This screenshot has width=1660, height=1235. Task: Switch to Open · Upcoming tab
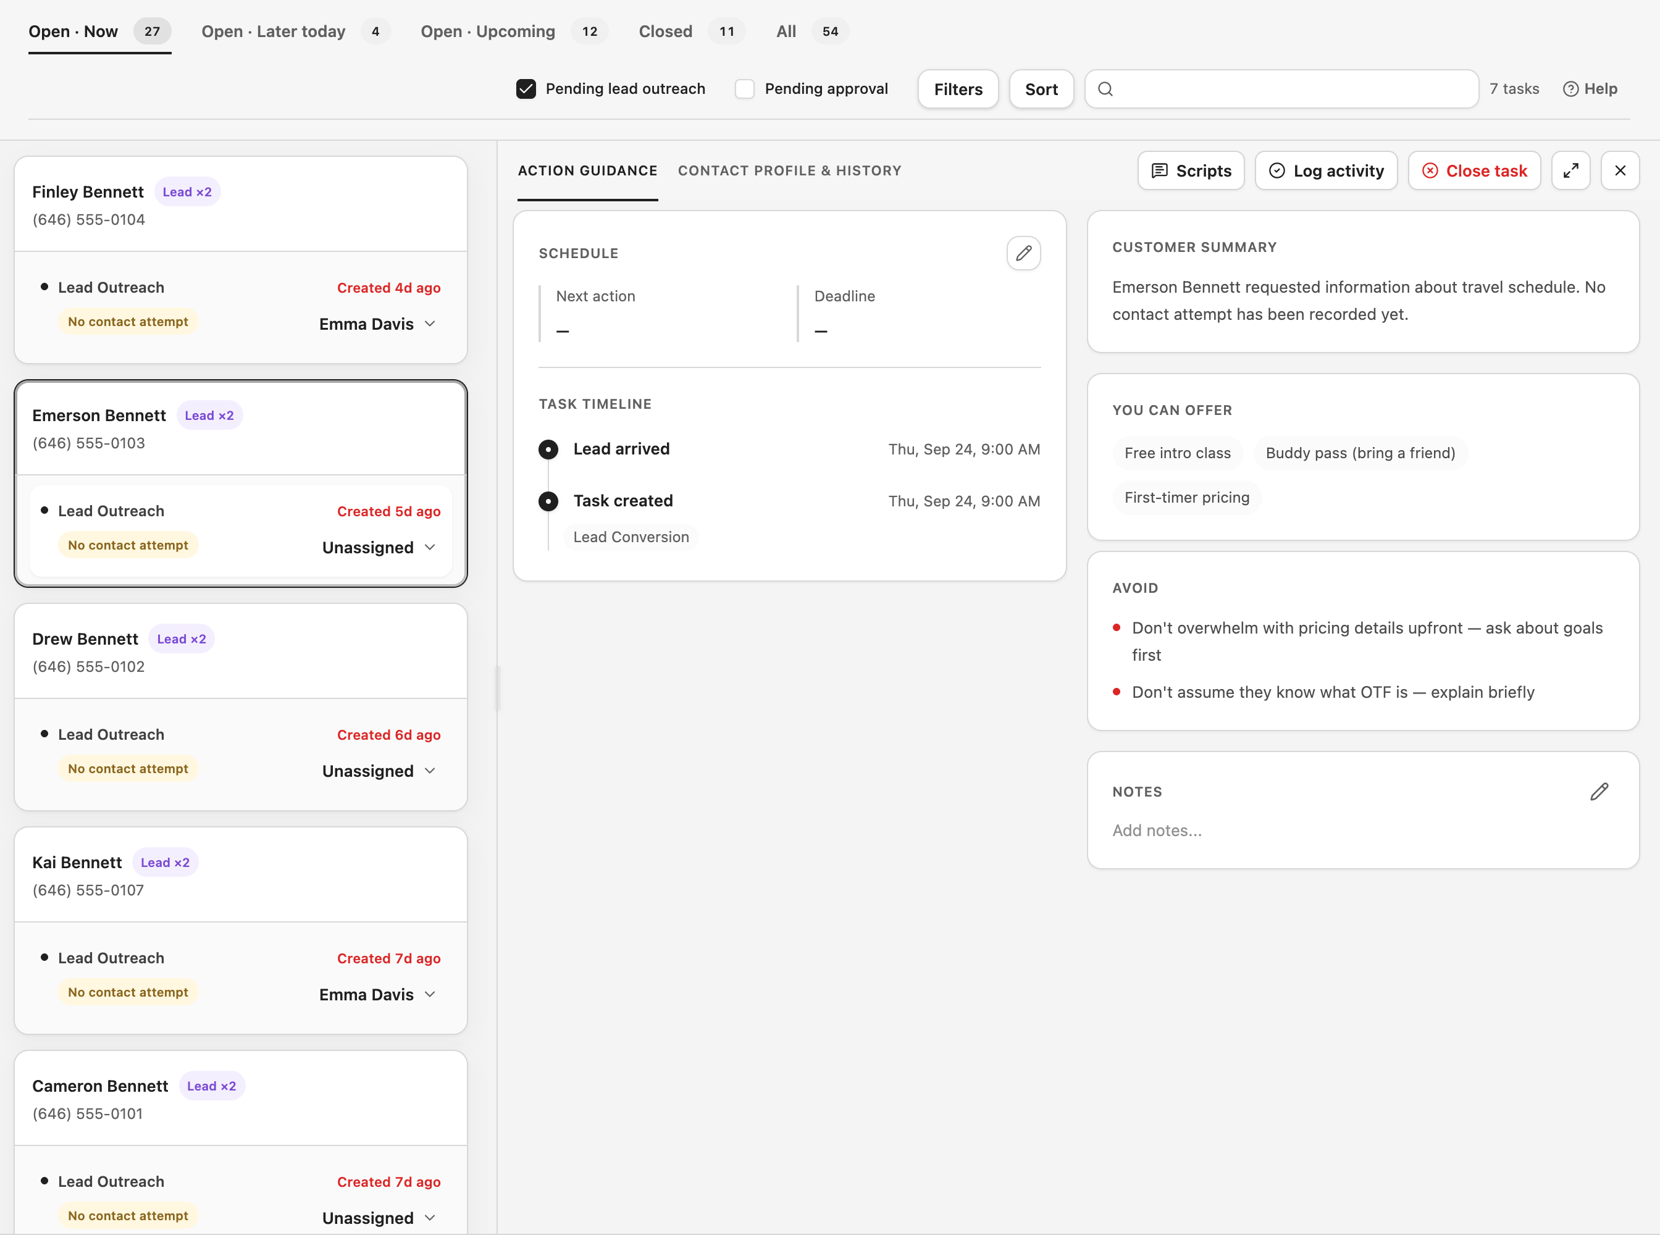[514, 31]
